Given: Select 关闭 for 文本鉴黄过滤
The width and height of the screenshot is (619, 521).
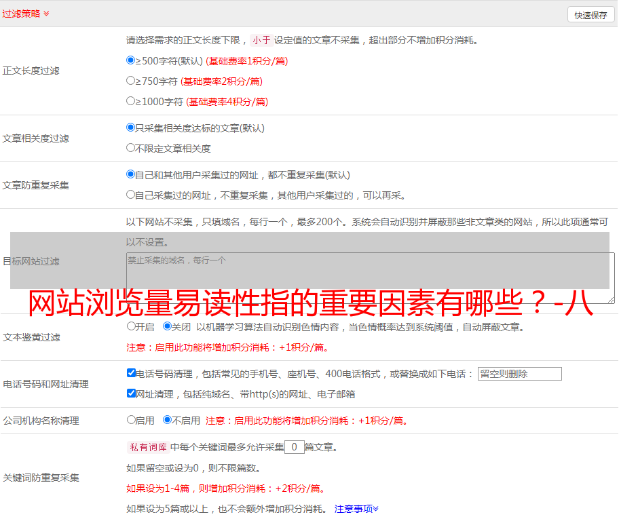Looking at the screenshot, I should coord(168,326).
